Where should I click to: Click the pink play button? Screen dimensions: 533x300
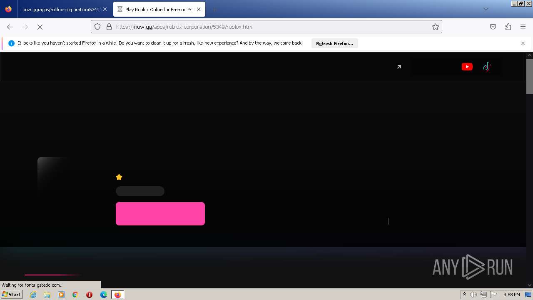(x=160, y=214)
